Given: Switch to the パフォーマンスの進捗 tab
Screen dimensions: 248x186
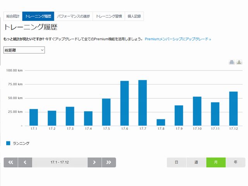Looking at the screenshot, I should [x=73, y=16].
